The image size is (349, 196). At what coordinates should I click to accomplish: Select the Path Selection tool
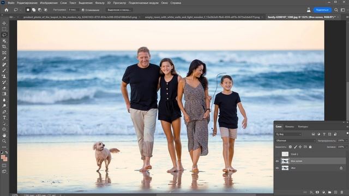4,124
